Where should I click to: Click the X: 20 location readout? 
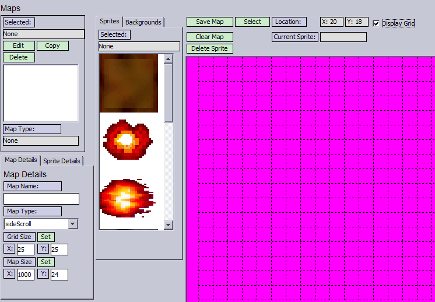coord(332,22)
